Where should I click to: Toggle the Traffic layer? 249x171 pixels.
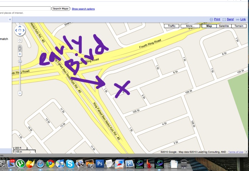pos(172,26)
